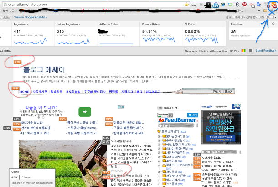
Task: Click the 관리자 admin link
Action: (217, 92)
